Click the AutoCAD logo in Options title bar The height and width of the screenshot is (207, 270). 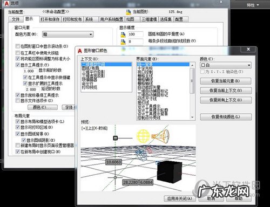tap(6, 3)
